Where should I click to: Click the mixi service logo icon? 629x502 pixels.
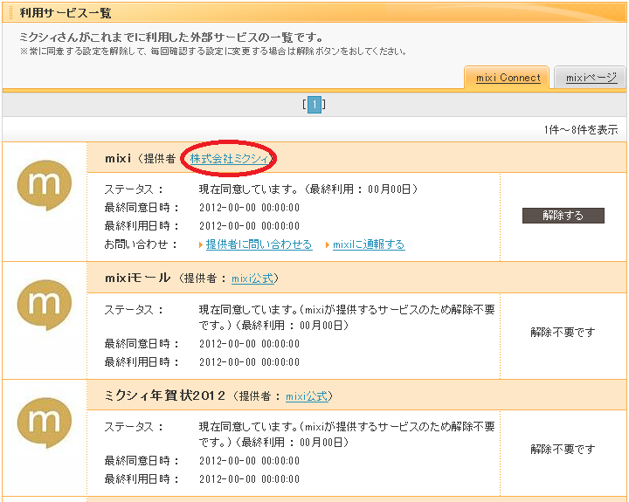click(45, 185)
